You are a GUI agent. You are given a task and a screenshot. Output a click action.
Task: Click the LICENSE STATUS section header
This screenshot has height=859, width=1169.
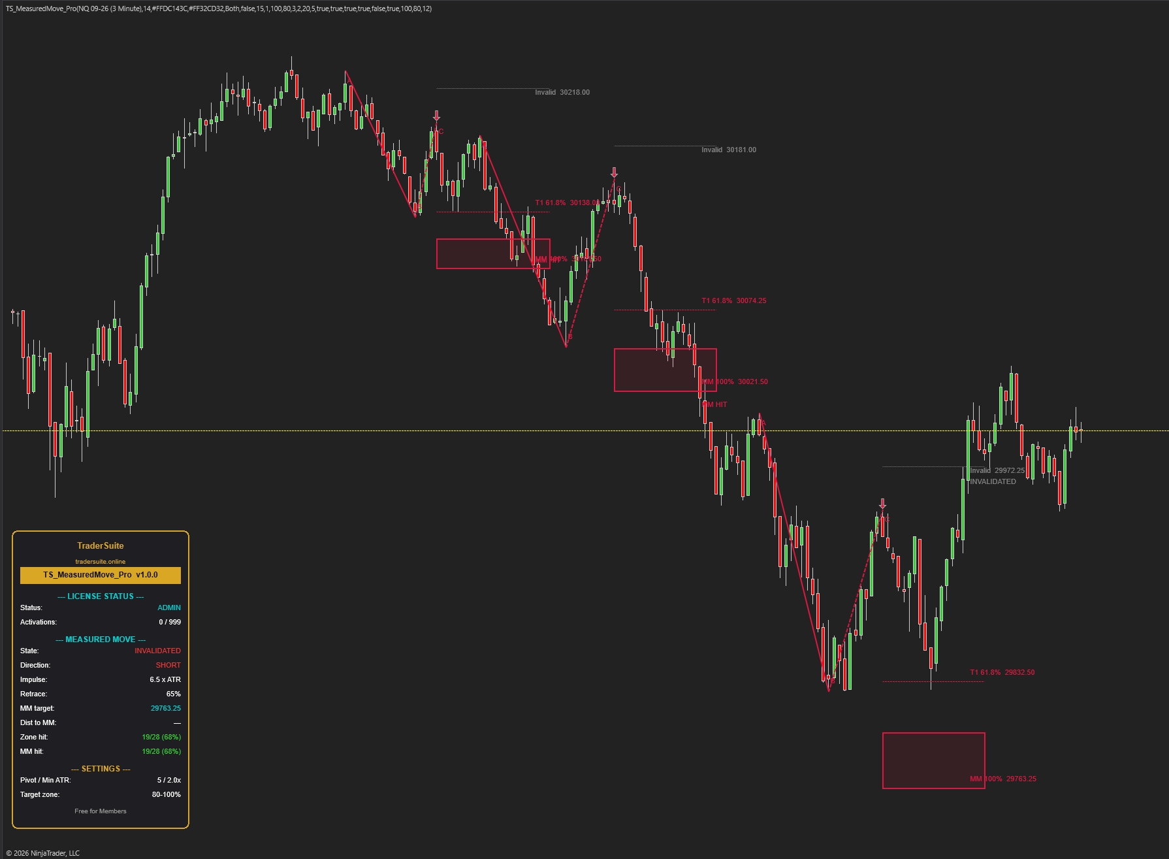(x=101, y=596)
